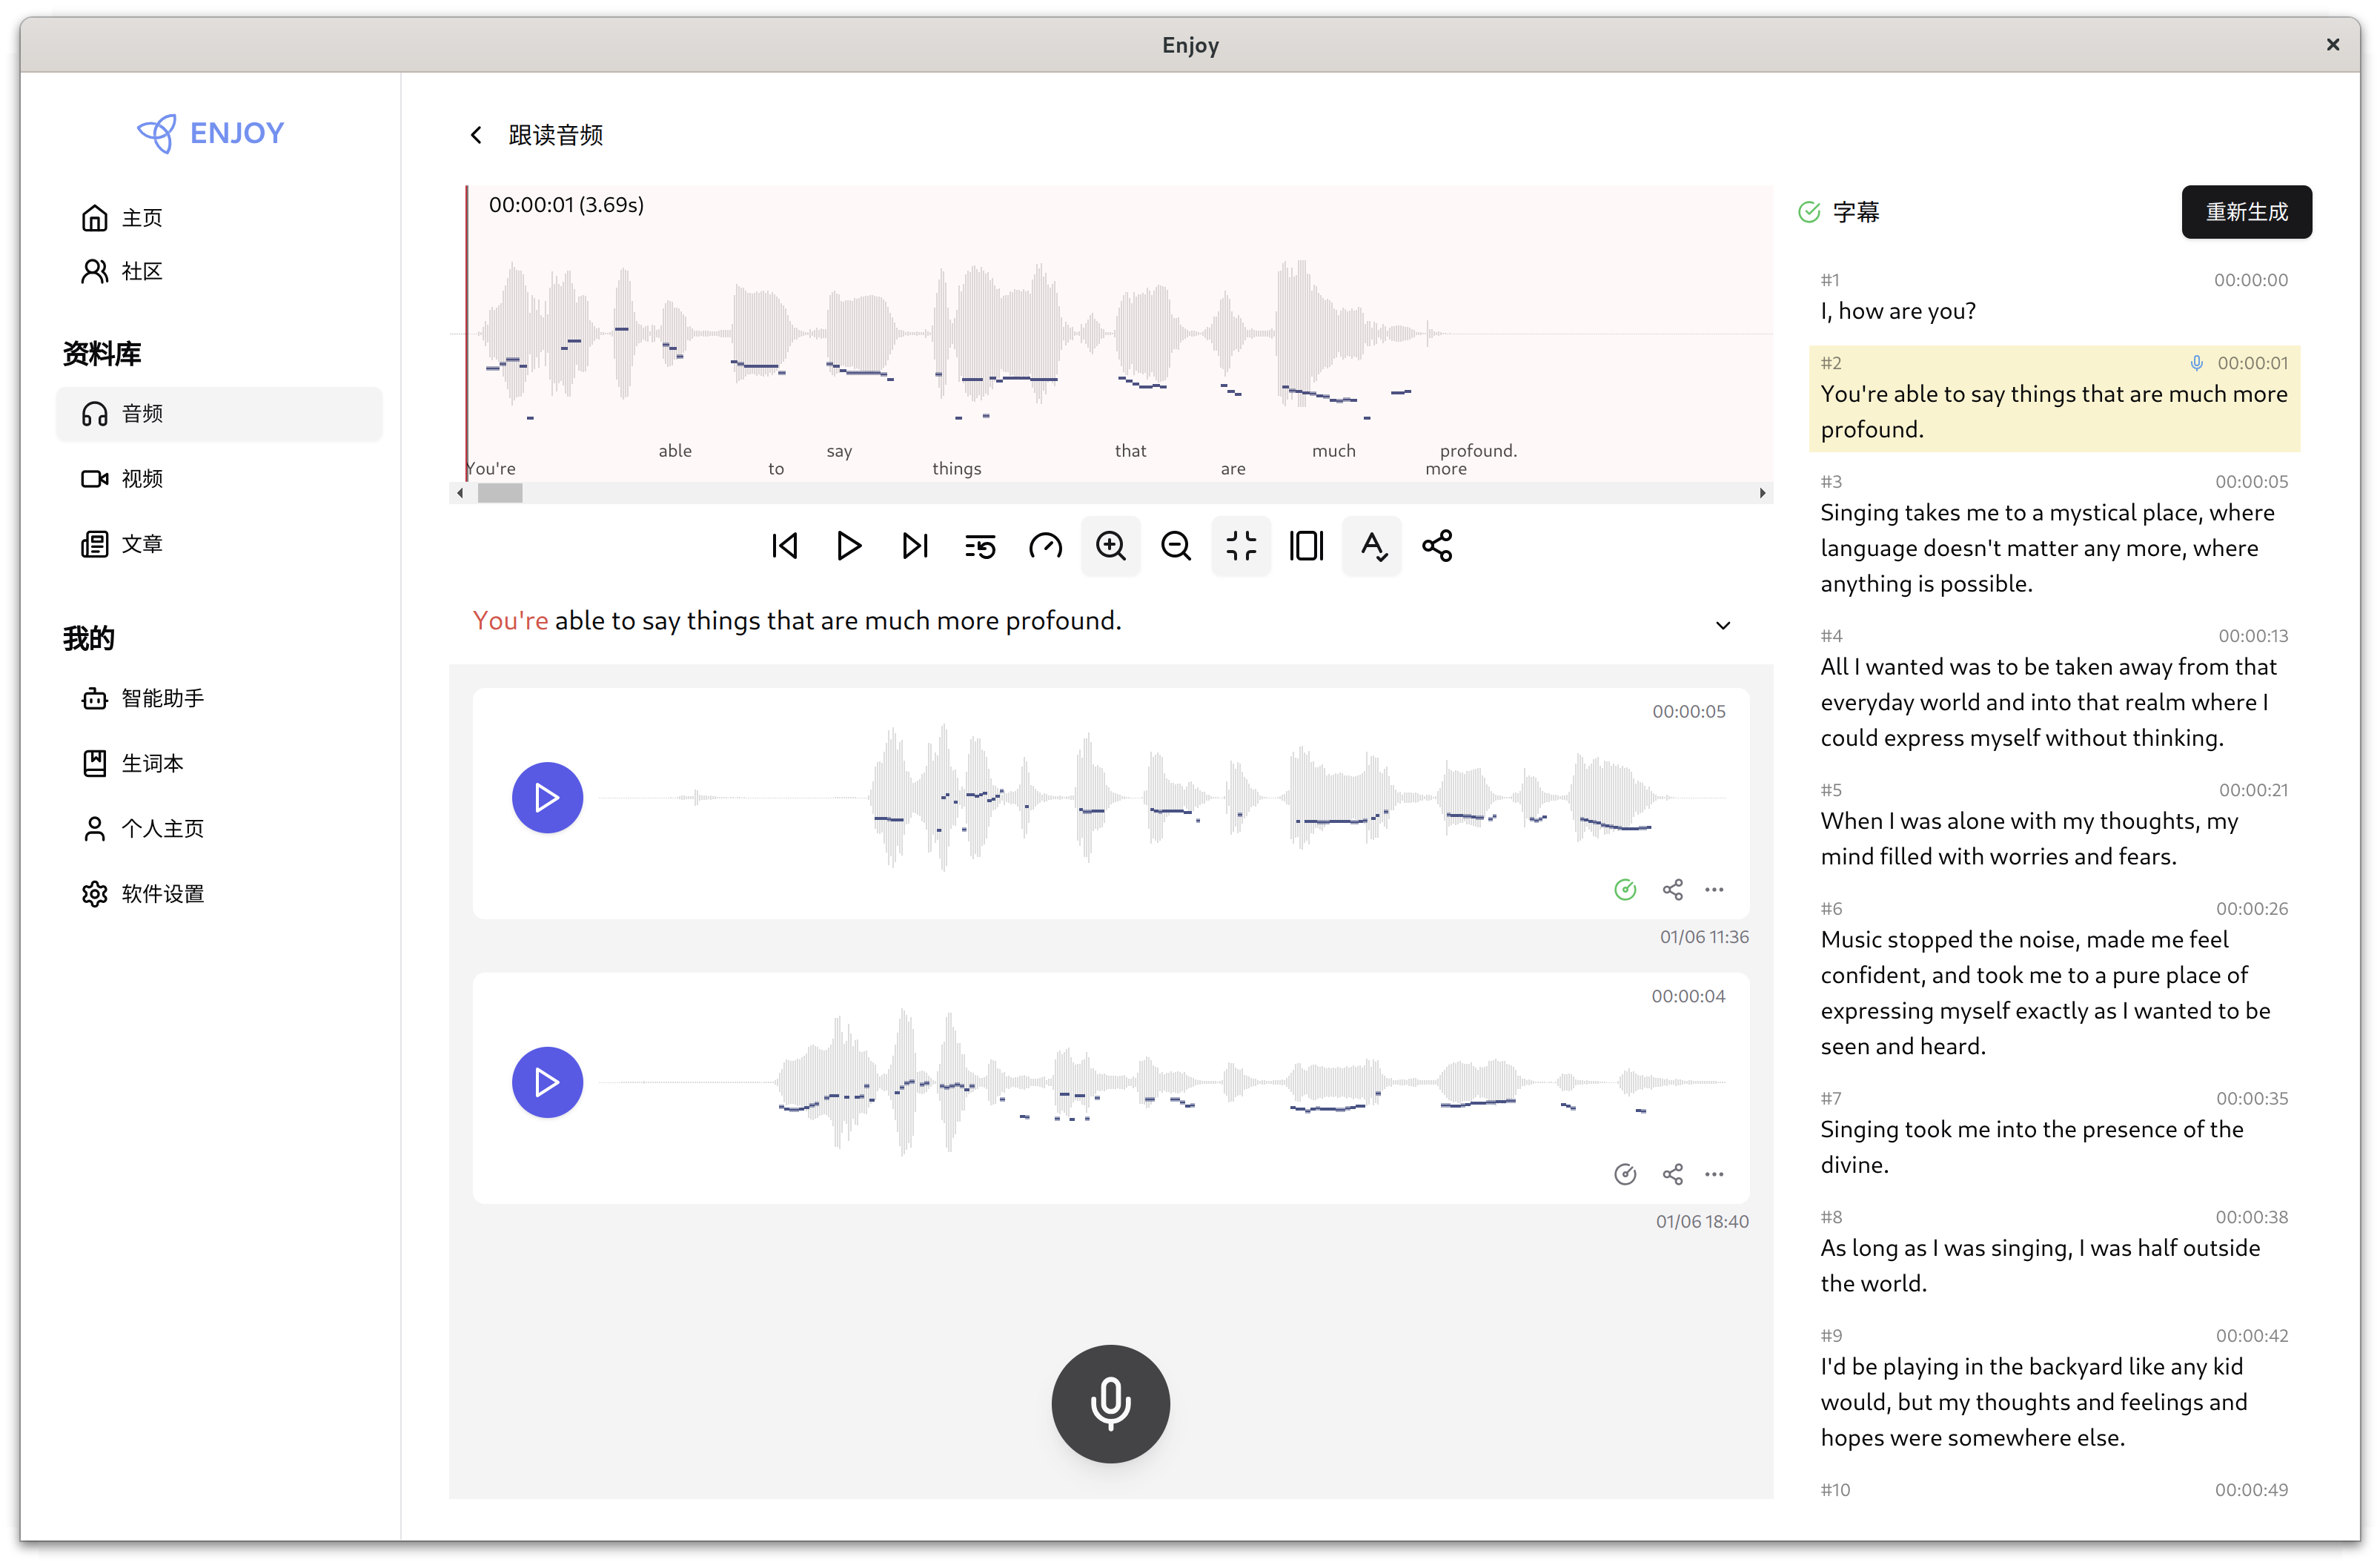The image size is (2380, 1565).
Task: Open the playback speed gauge control
Action: [x=1045, y=546]
